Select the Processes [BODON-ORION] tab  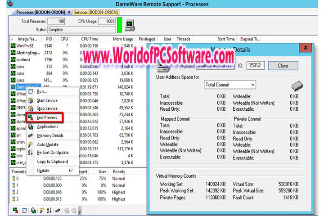(40, 13)
